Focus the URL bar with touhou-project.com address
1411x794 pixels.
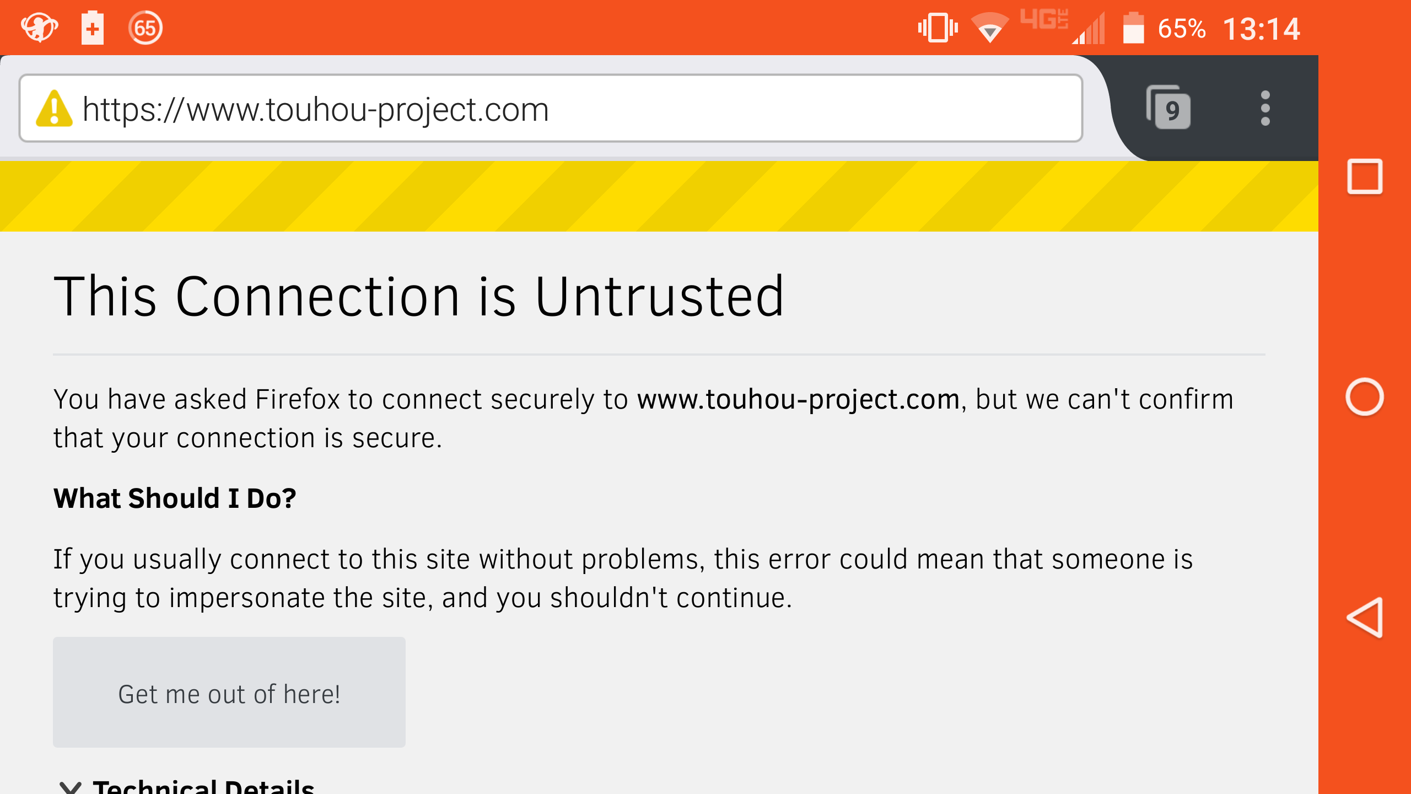551,108
